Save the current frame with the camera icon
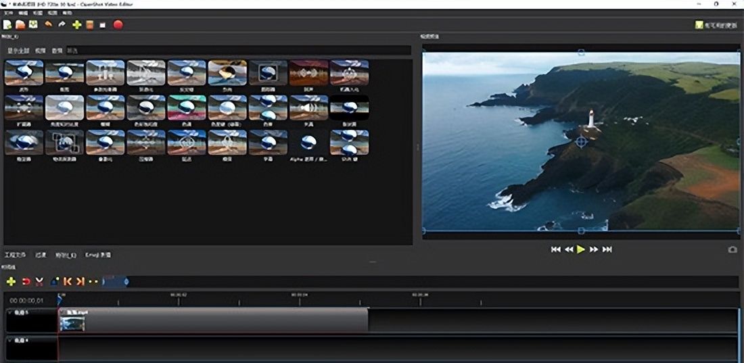 point(733,249)
